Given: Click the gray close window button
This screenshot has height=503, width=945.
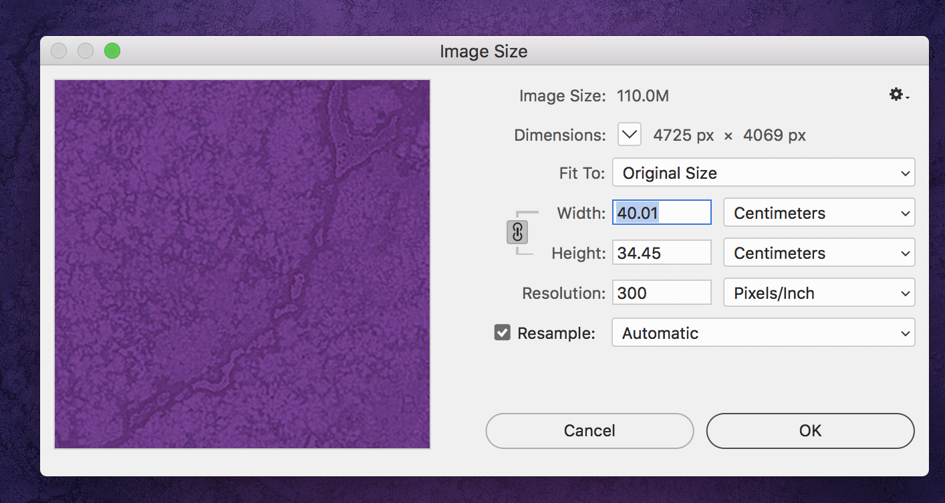Looking at the screenshot, I should point(59,51).
